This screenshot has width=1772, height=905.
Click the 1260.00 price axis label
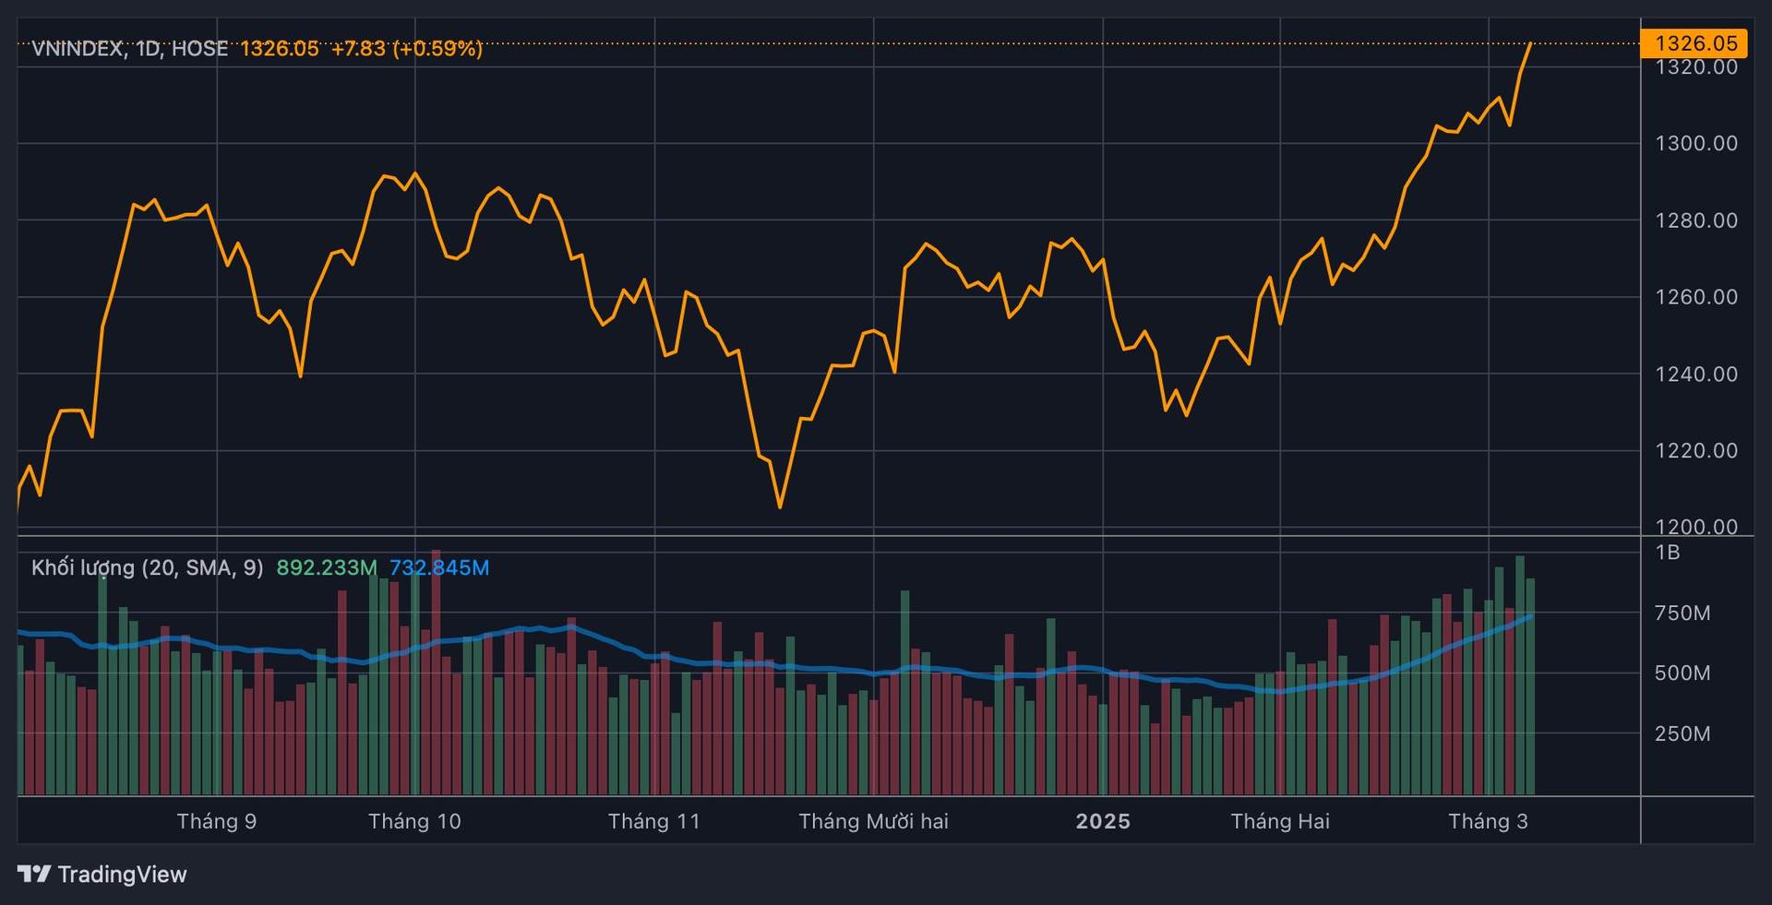click(1696, 297)
